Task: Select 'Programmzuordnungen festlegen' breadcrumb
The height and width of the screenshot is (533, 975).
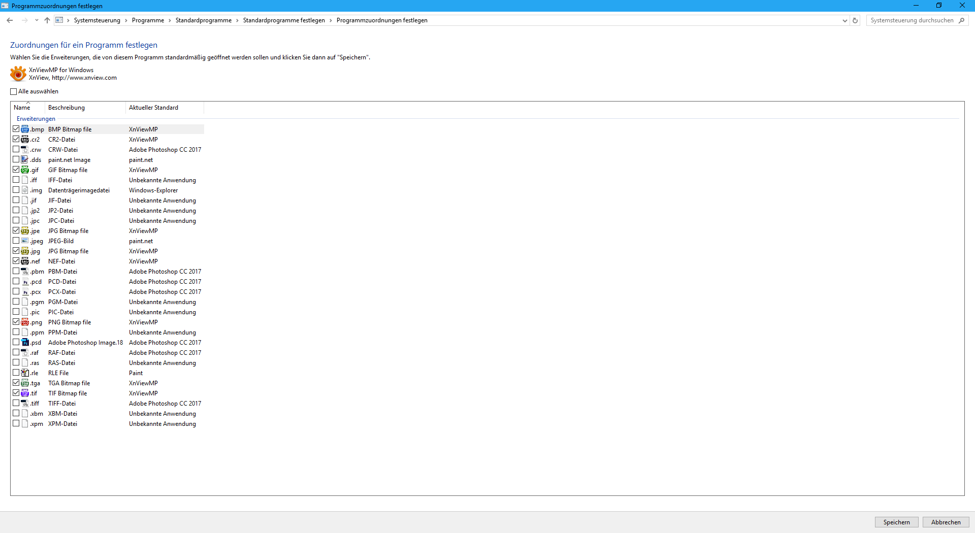Action: click(382, 20)
